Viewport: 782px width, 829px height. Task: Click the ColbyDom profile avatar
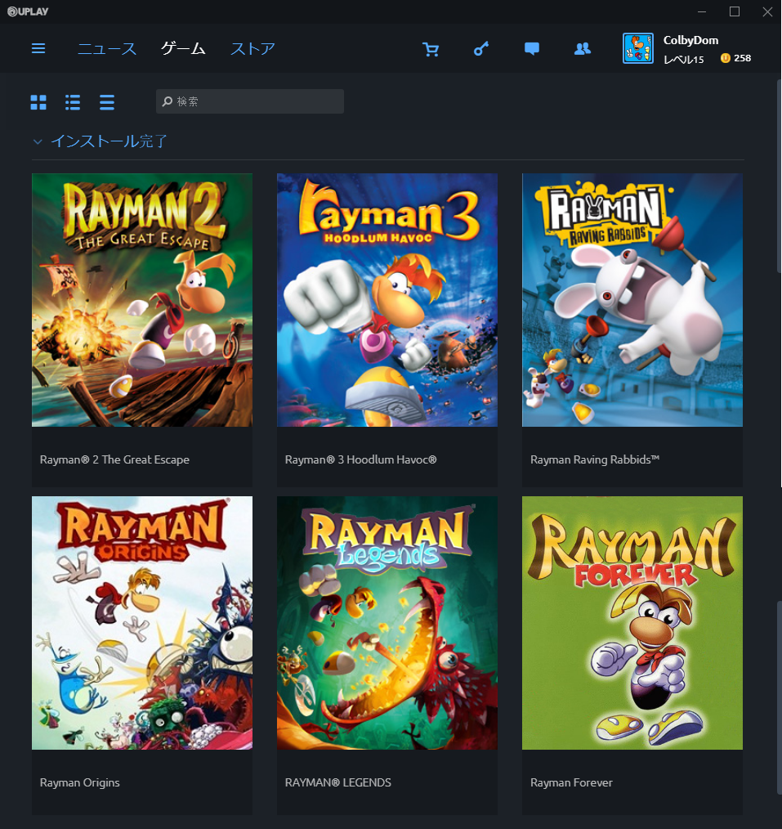637,48
